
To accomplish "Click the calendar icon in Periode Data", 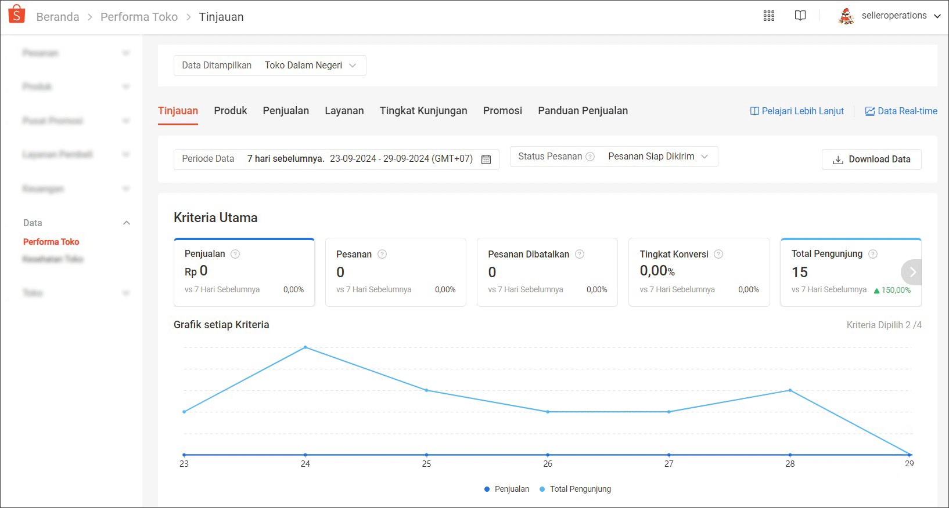I will 486,159.
